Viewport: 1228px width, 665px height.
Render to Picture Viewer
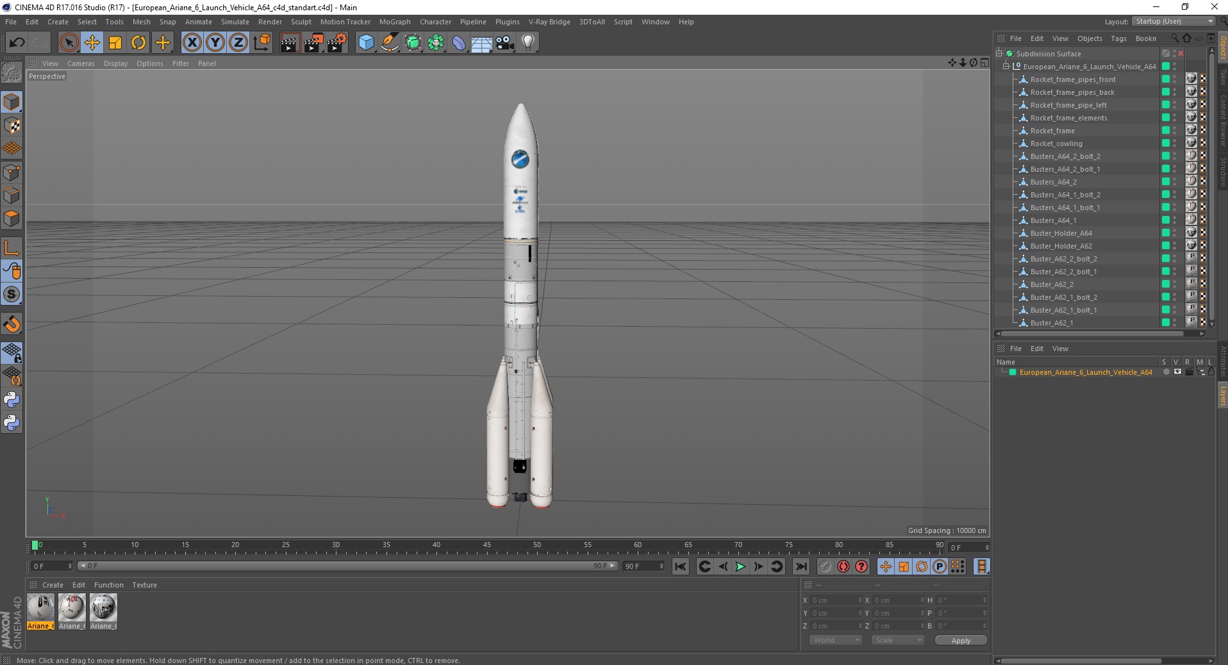pos(313,43)
